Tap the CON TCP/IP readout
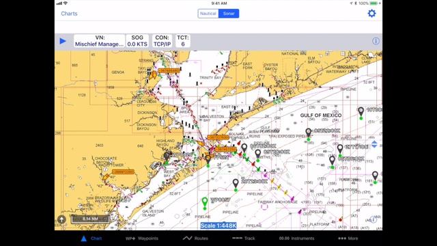437x246 pixels. (x=163, y=41)
